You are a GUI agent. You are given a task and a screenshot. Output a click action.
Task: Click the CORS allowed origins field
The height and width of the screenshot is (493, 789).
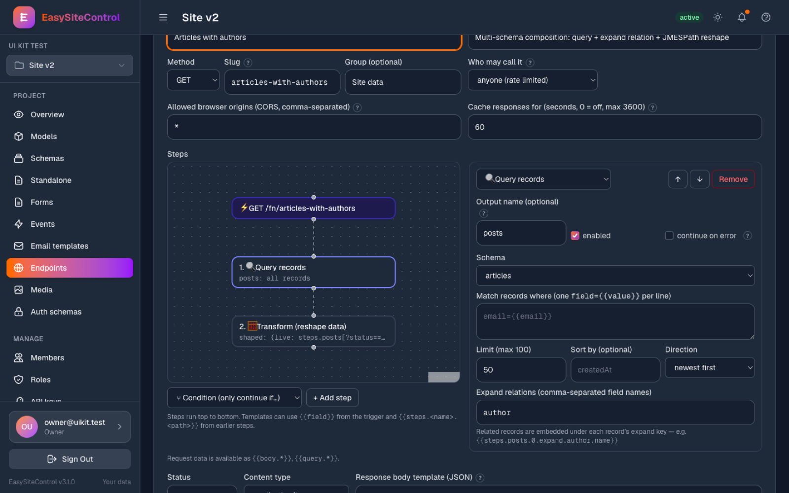[314, 127]
